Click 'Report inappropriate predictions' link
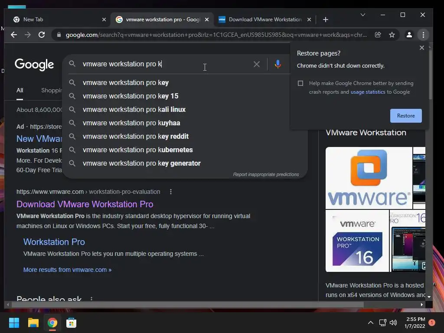This screenshot has width=444, height=333. [x=266, y=174]
